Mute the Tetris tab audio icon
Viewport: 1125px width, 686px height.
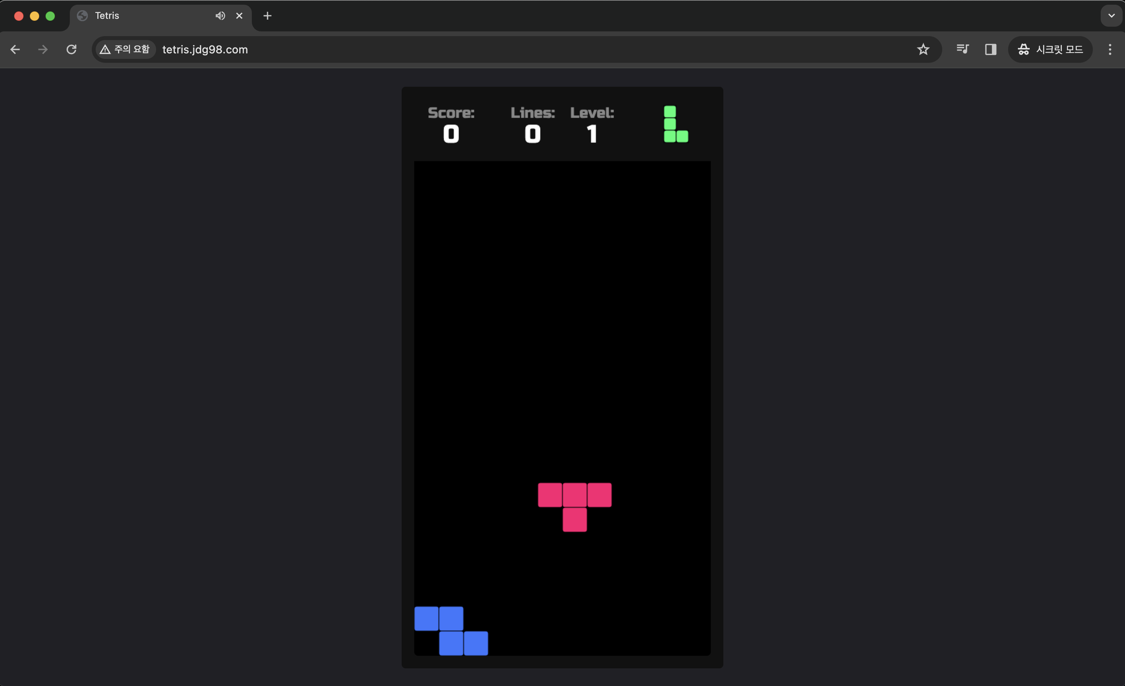click(220, 16)
